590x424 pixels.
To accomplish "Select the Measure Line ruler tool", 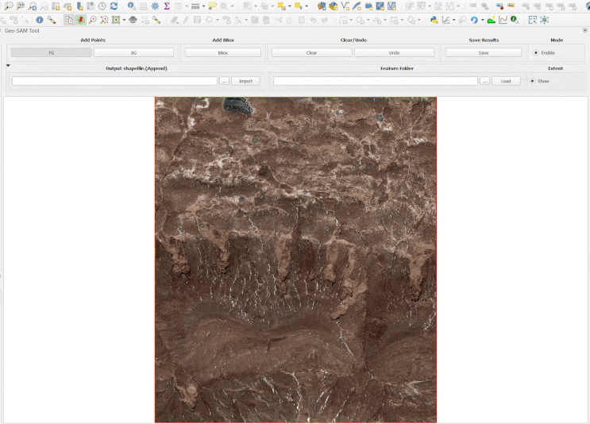I will [x=195, y=6].
